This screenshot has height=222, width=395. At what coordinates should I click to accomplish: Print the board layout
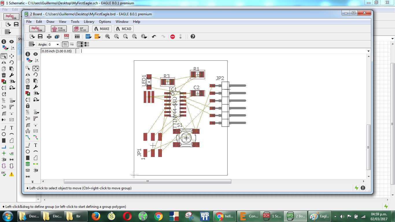point(49,36)
